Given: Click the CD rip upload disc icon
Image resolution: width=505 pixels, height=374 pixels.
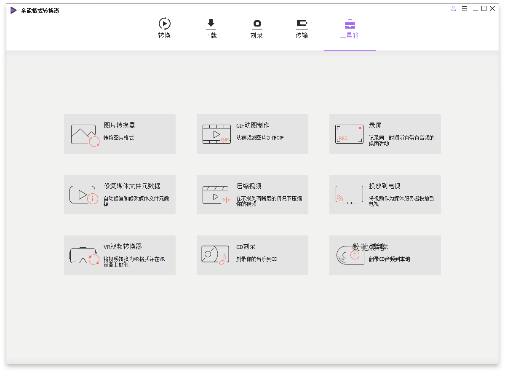Looking at the screenshot, I should 350,255.
